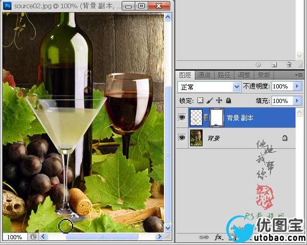Click the Layers list scroll up arrow

pos(299,112)
